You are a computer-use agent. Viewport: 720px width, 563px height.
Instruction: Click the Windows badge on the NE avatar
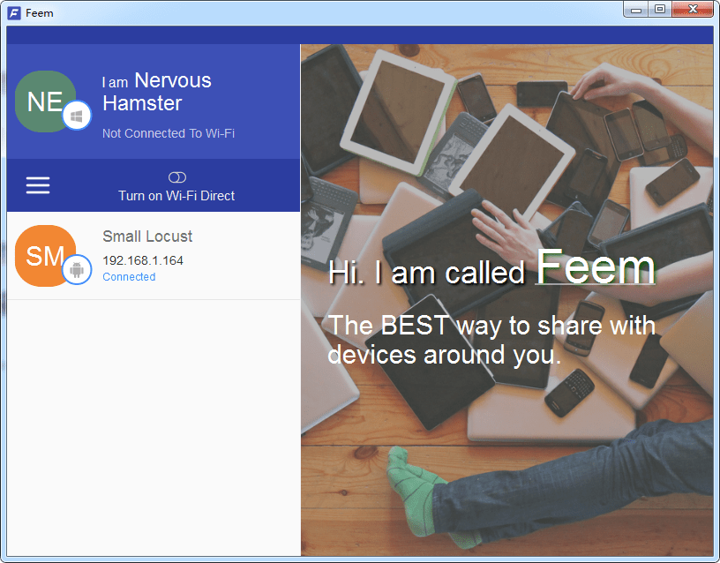[77, 116]
